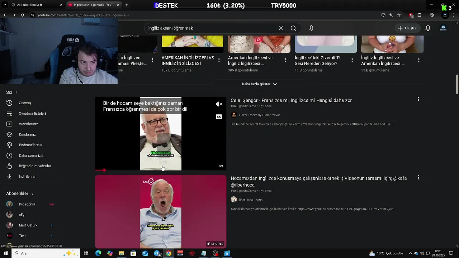Select the ingiliz aksanı öğrenmek YouTube tab
Screen dimensions: 459x258
[x=94, y=5]
